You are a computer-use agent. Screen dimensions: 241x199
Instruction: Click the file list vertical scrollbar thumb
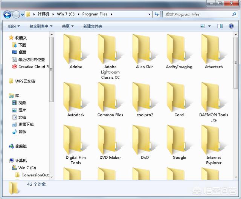[236, 63]
